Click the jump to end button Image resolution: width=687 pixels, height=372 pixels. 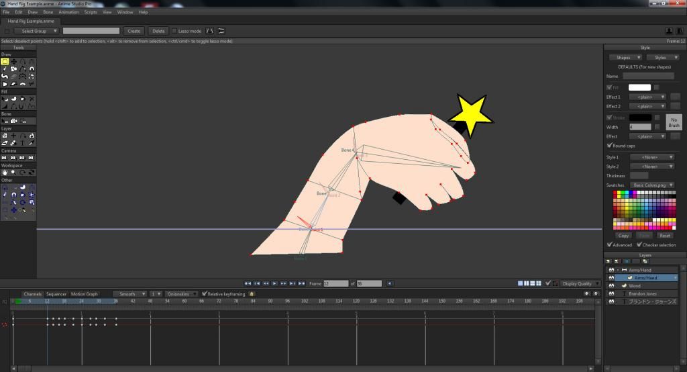(x=301, y=283)
